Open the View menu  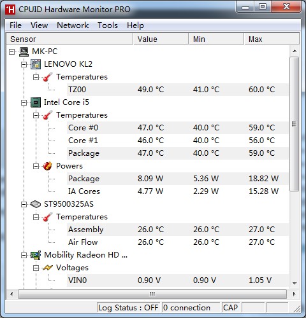39,25
